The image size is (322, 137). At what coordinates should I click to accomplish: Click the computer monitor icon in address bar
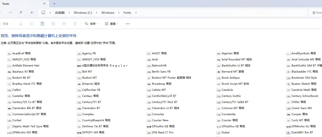[x=43, y=13]
